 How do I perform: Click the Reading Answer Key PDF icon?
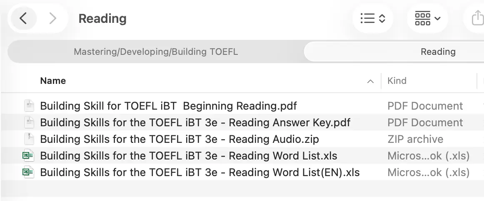28,122
